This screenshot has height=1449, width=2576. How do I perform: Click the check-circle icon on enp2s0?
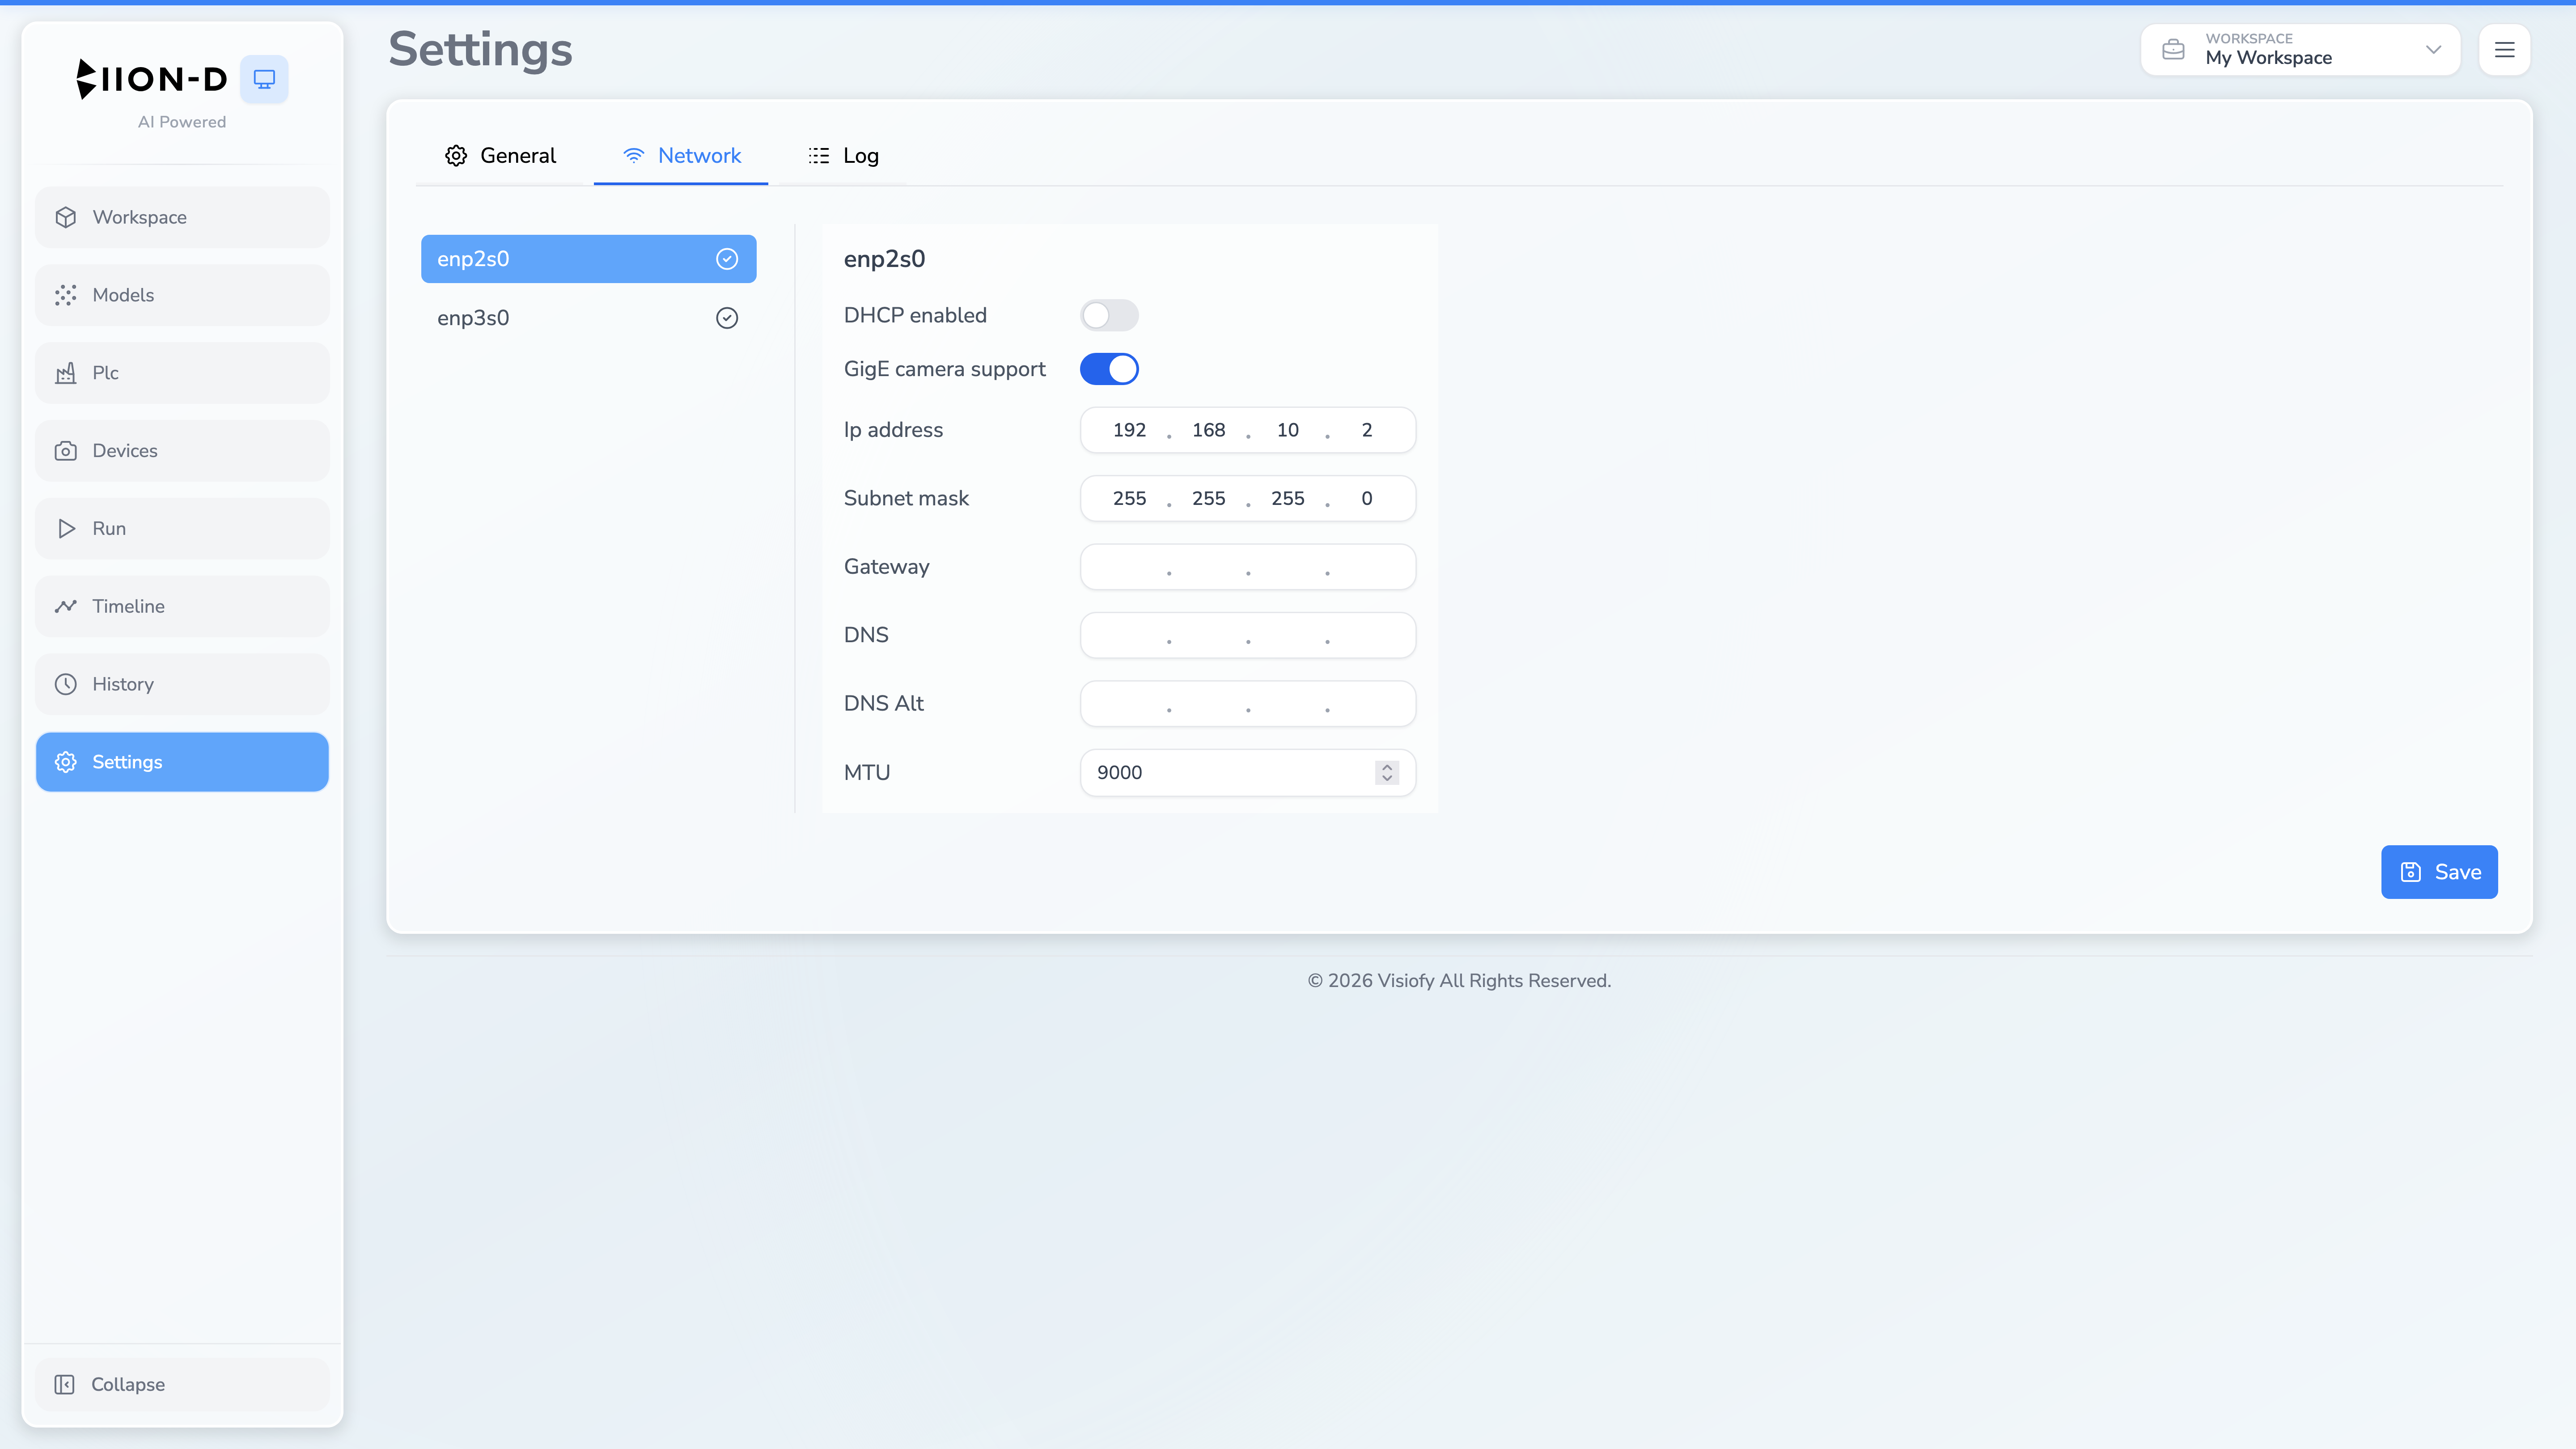(727, 259)
